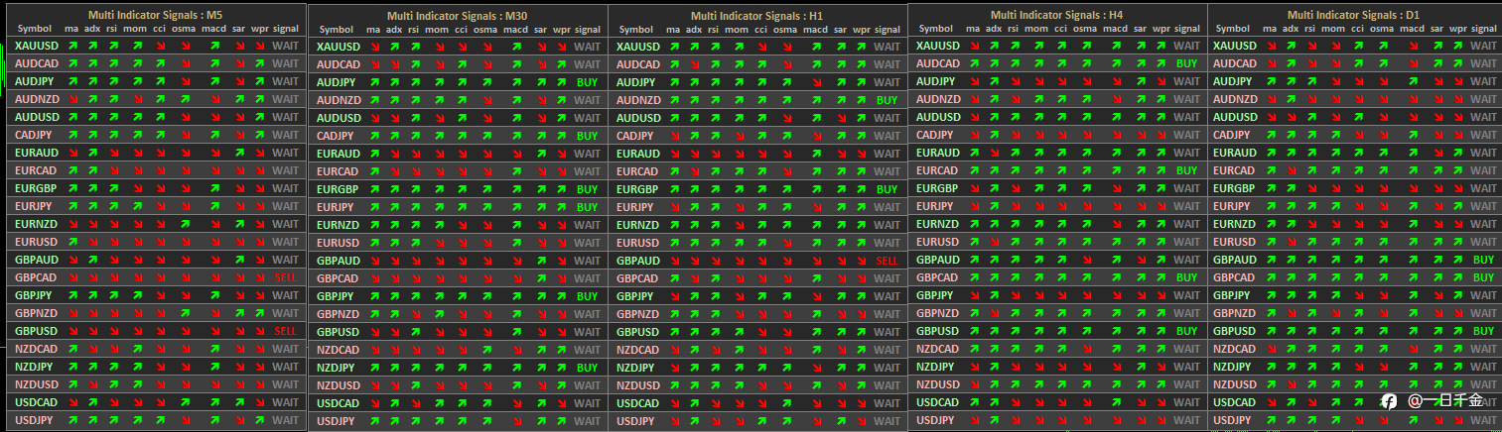Click the GBPUSD SELL signal in the M5 panel
This screenshot has width=1502, height=432.
click(285, 331)
